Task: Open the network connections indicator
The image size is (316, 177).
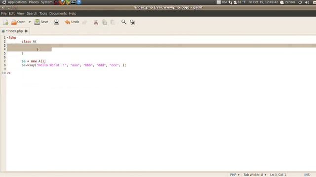Action: point(230,2)
